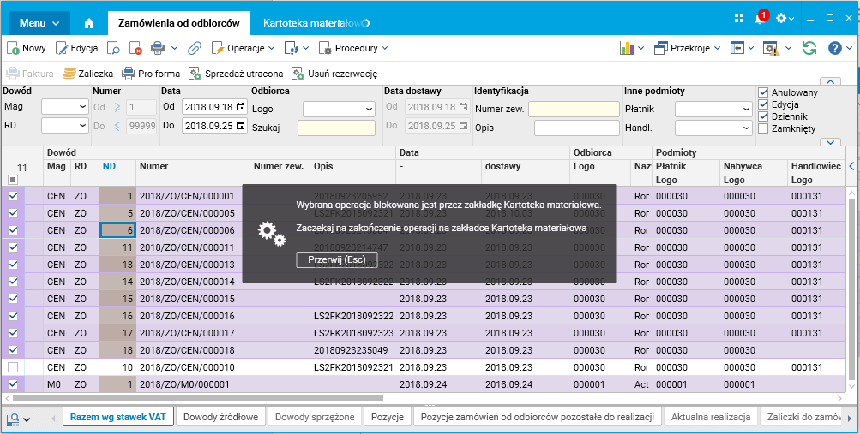Uncheck the Anulowany checkbox
Image resolution: width=860 pixels, height=434 pixels.
pos(763,92)
